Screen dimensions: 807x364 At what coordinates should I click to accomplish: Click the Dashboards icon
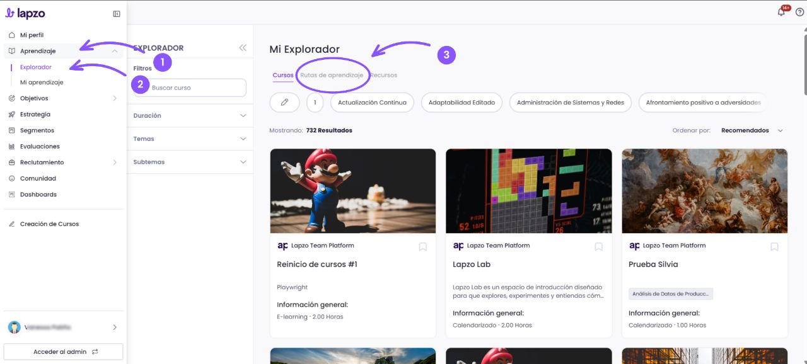pyautogui.click(x=12, y=195)
